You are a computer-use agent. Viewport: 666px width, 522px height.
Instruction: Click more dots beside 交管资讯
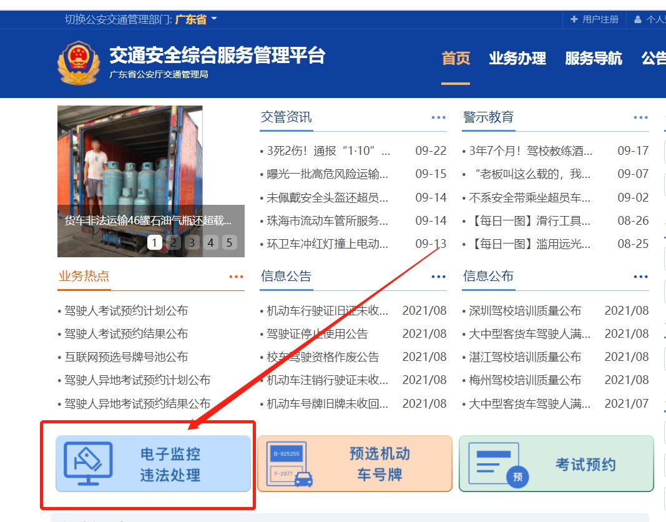(x=438, y=117)
